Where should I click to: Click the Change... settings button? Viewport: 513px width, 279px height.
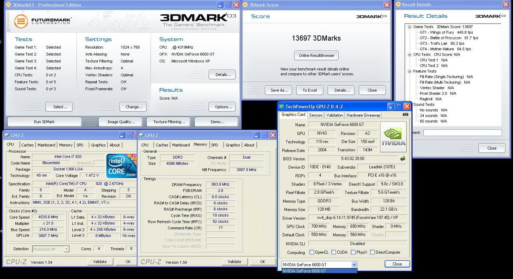click(134, 107)
